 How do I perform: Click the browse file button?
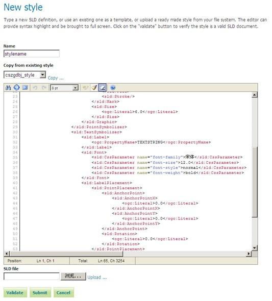(x=73, y=276)
